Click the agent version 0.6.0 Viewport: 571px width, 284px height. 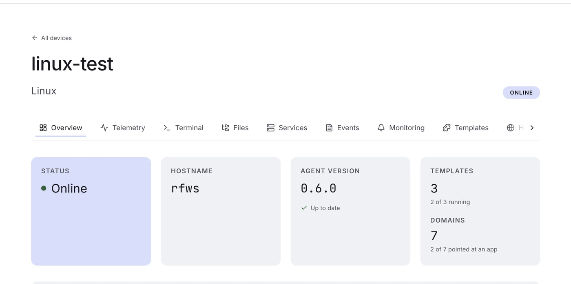[x=319, y=188]
